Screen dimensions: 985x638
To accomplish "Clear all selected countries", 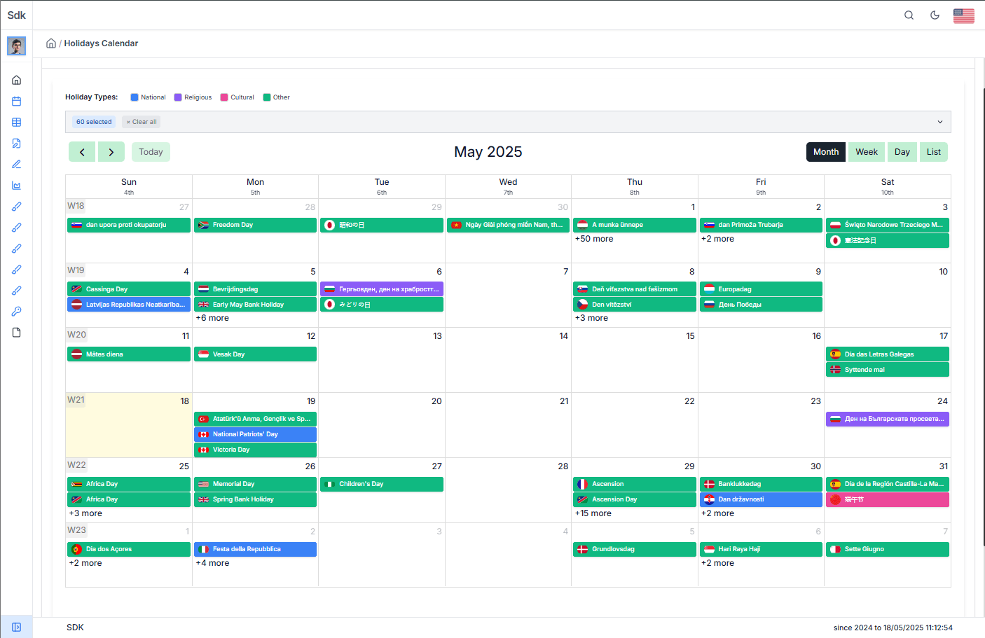I will click(140, 121).
